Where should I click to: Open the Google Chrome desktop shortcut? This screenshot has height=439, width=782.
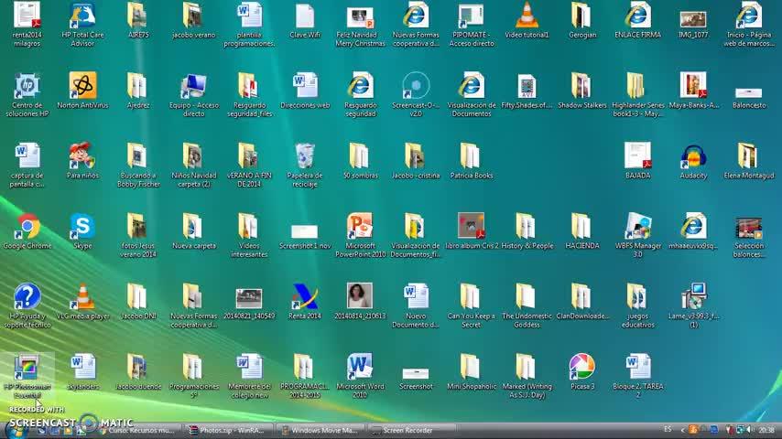click(27, 226)
